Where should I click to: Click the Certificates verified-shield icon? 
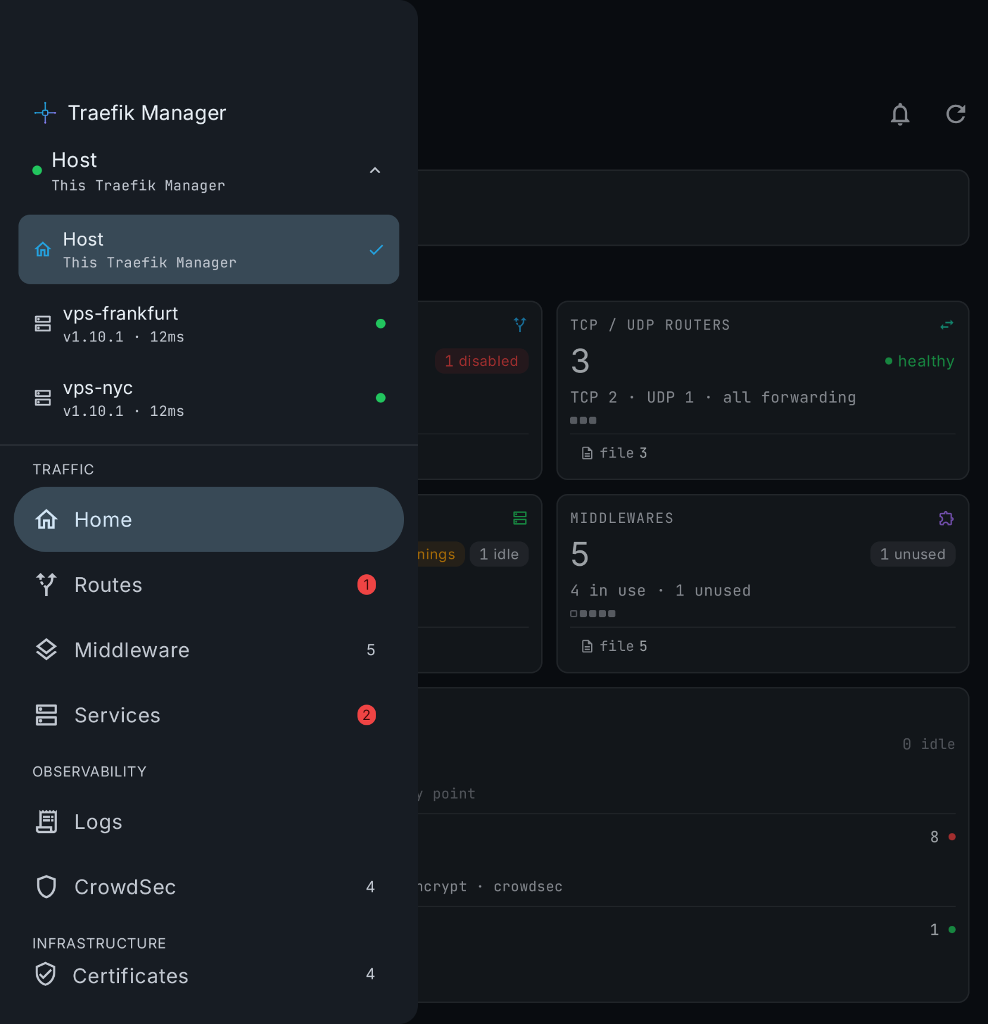click(x=45, y=975)
